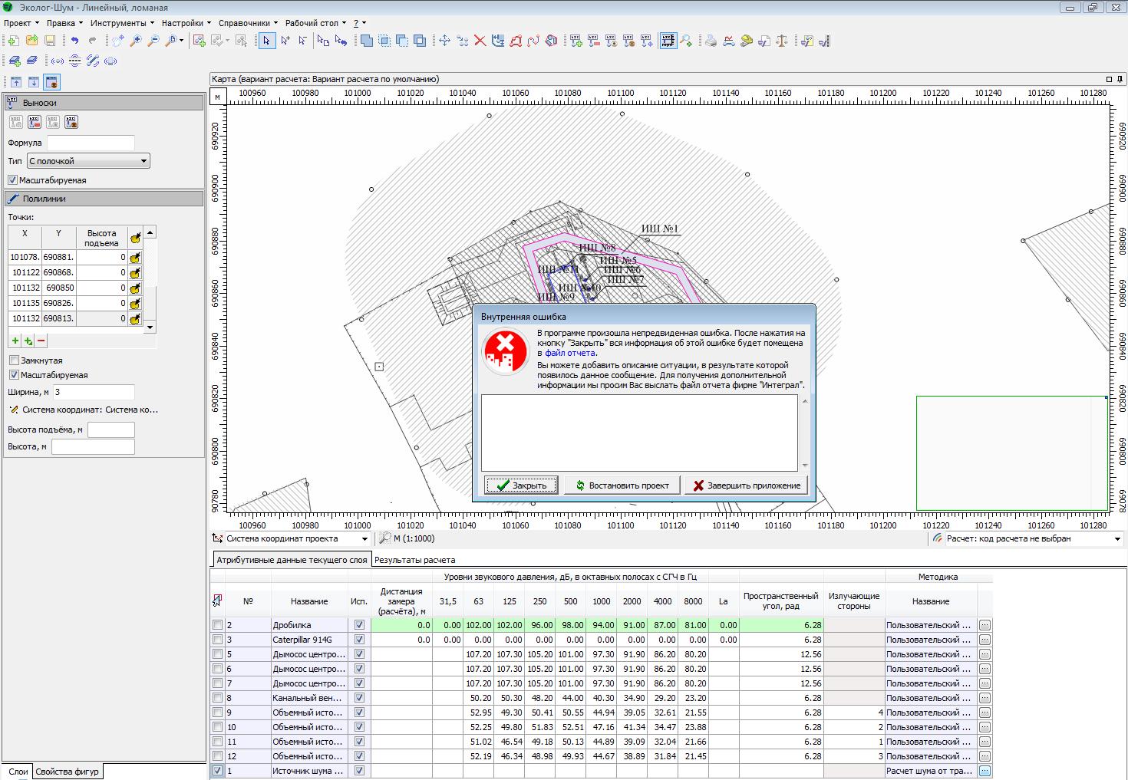Viewport: 1128px width, 780px height.
Task: Click inside the error description text area
Action: coord(638,433)
